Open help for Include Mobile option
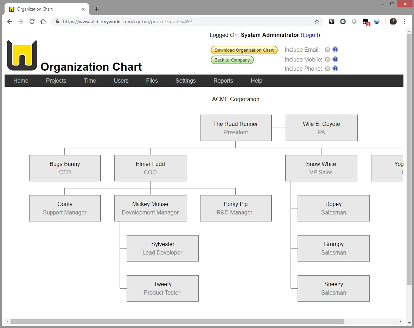414x328 pixels. (x=335, y=59)
